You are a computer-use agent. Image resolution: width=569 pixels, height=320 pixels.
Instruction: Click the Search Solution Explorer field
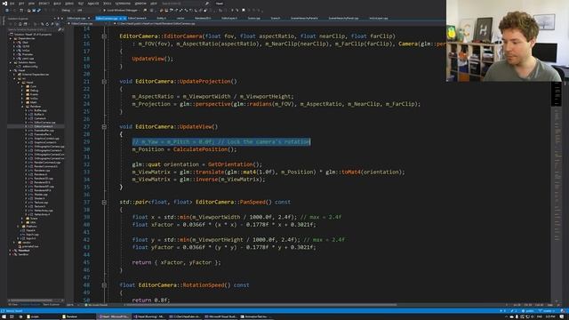36,29
